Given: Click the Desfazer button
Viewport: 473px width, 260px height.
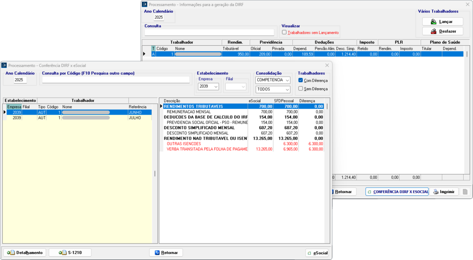Looking at the screenshot, I should point(442,31).
